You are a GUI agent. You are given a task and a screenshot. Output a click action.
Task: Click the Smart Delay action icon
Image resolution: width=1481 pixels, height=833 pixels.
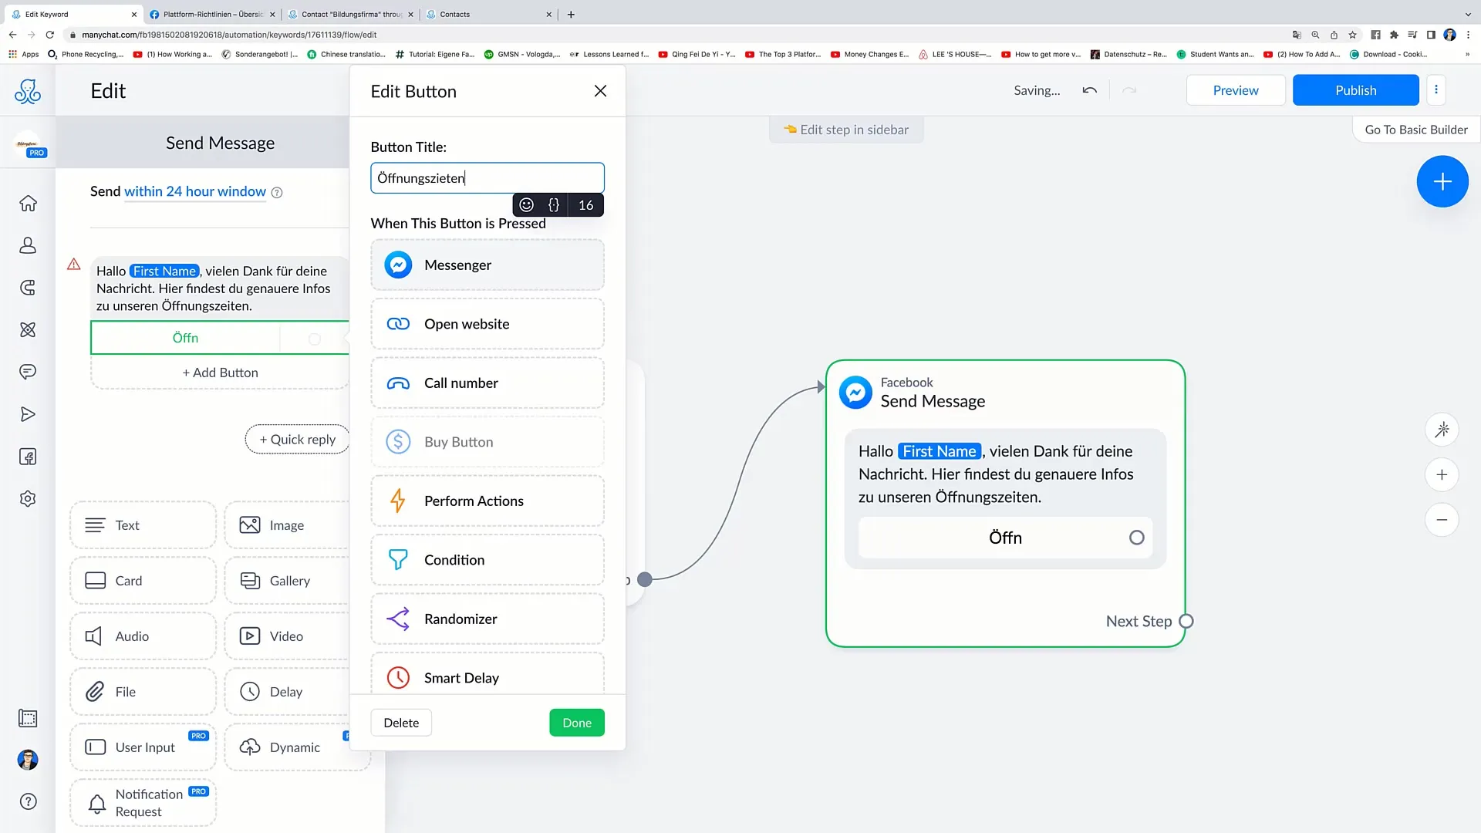(x=398, y=677)
